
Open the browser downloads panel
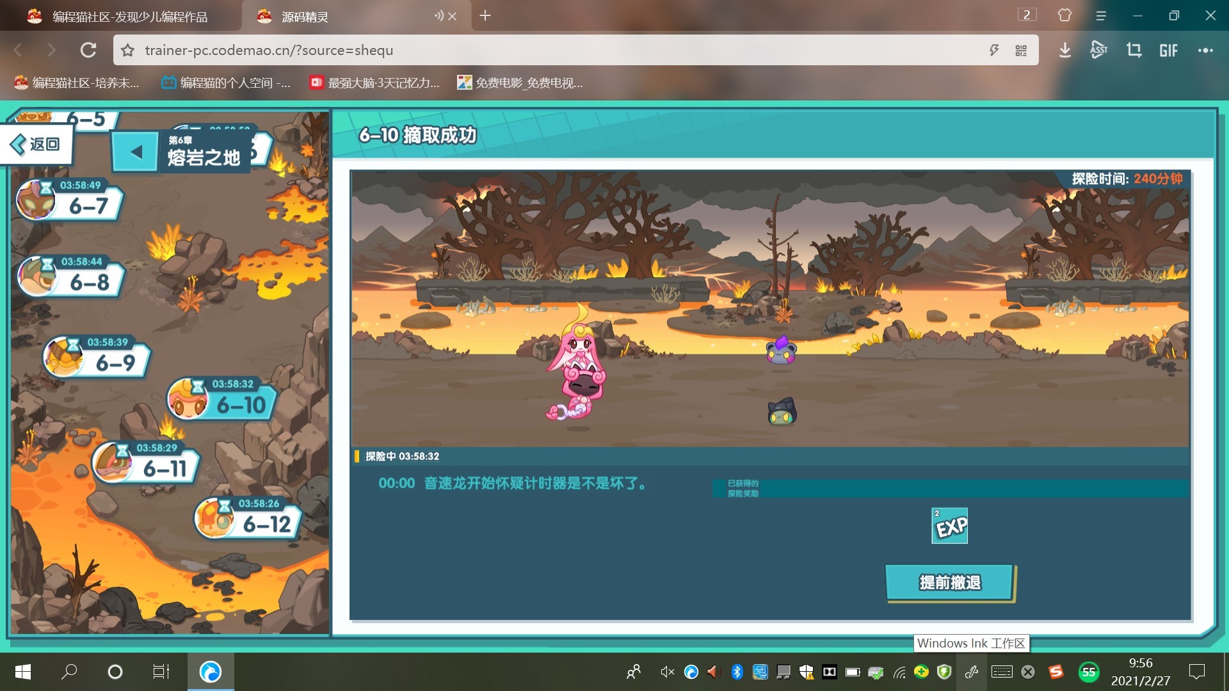pyautogui.click(x=1064, y=50)
